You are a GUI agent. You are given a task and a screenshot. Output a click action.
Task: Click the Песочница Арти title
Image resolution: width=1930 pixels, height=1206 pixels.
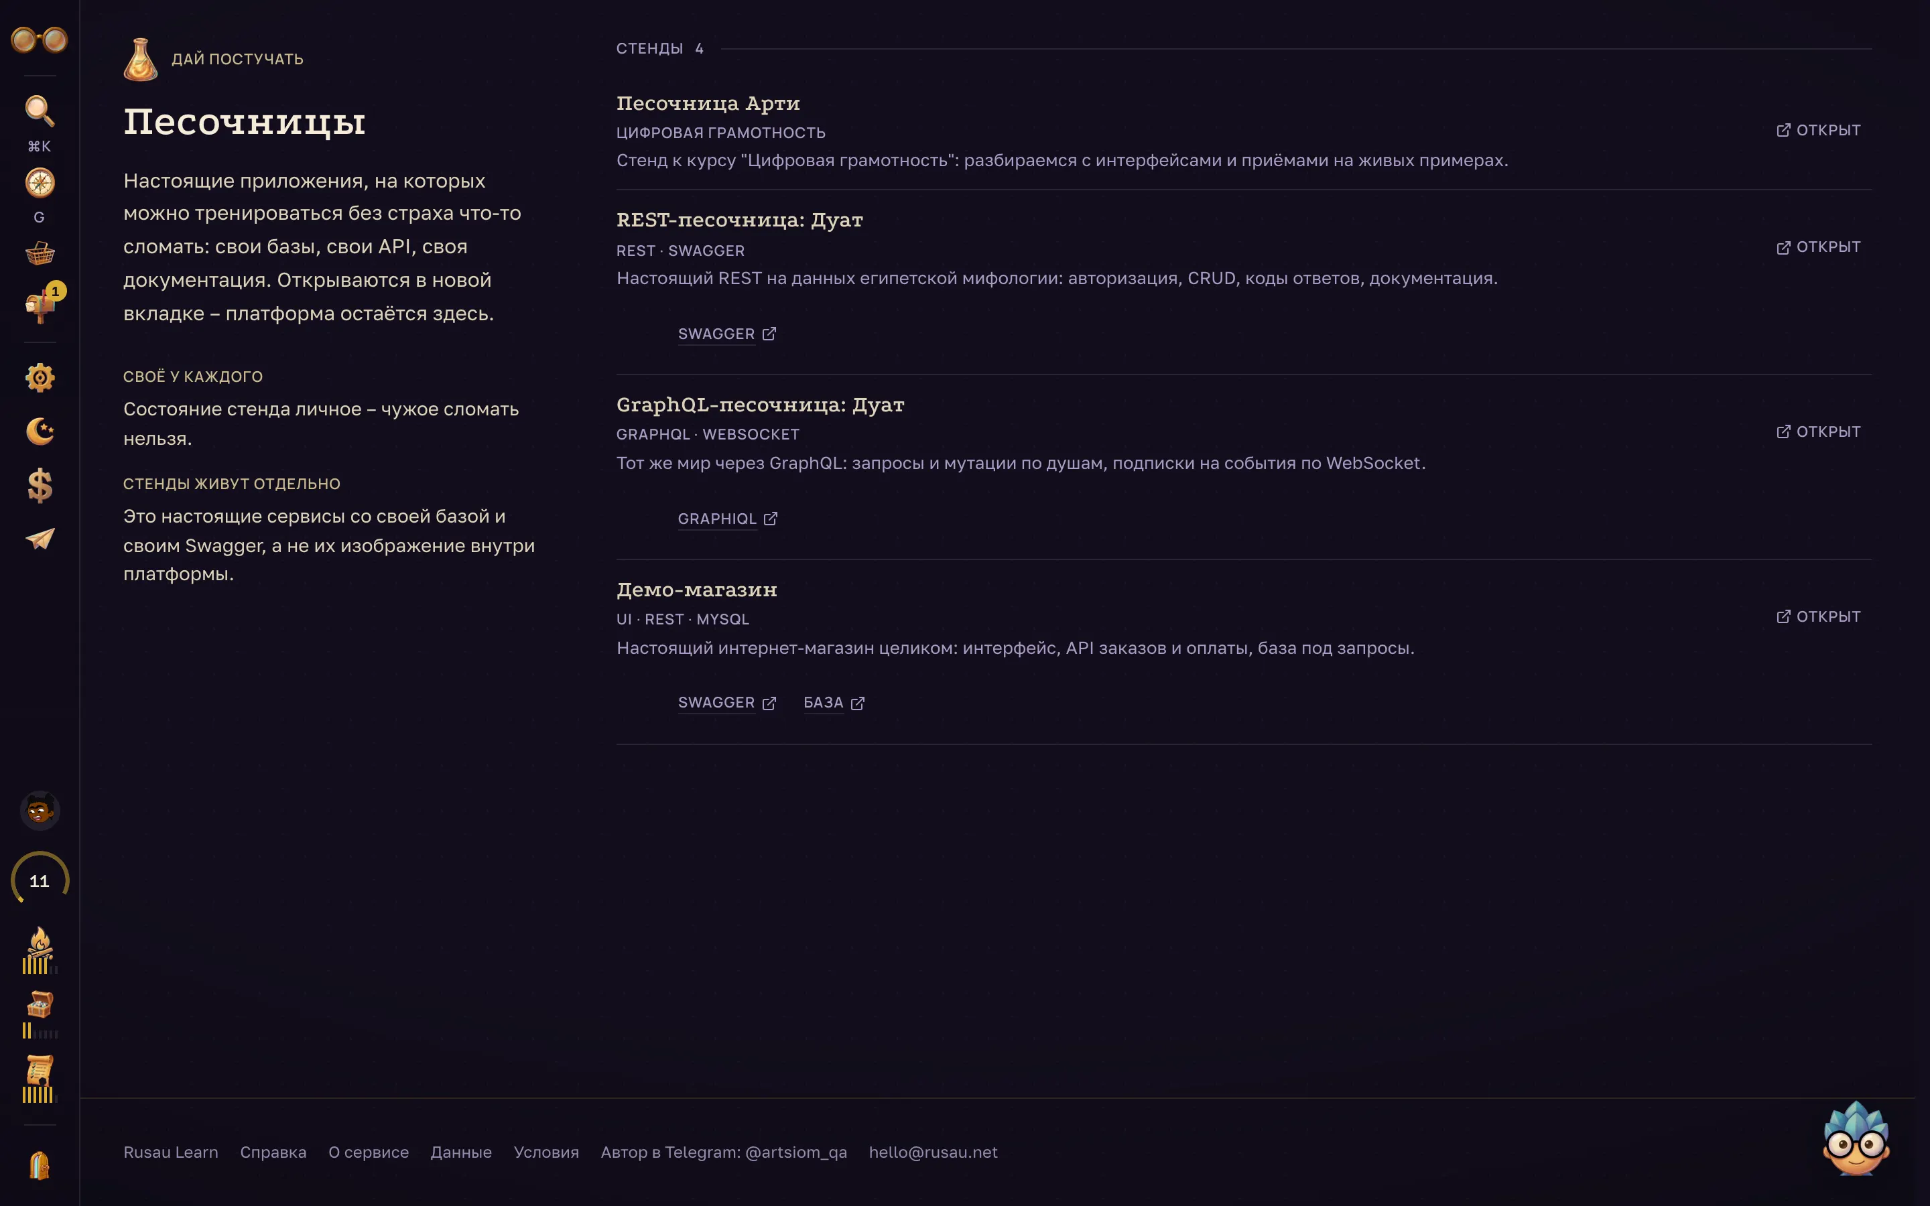pos(708,104)
